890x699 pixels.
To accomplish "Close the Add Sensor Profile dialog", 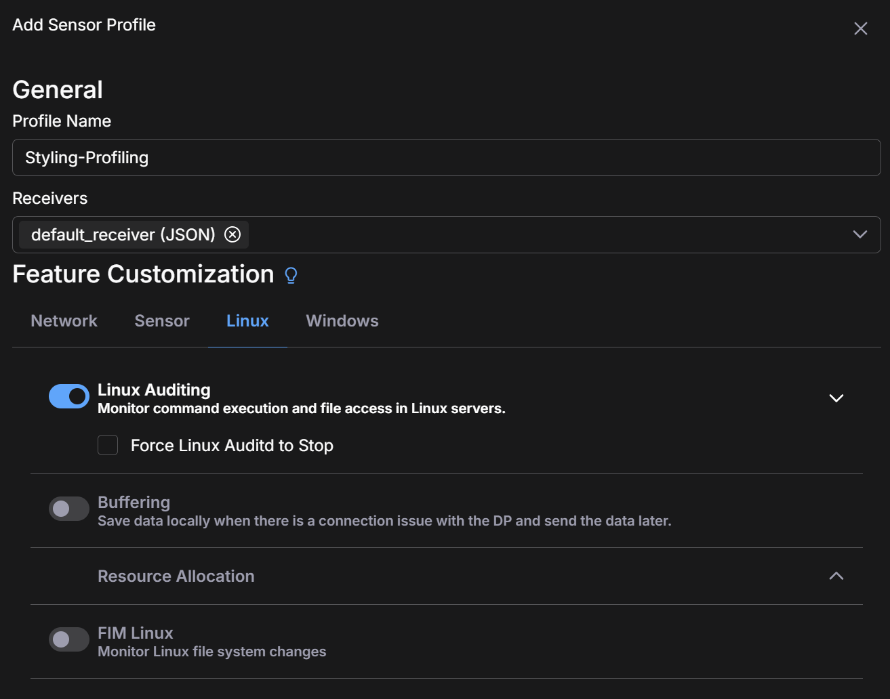I will click(860, 28).
